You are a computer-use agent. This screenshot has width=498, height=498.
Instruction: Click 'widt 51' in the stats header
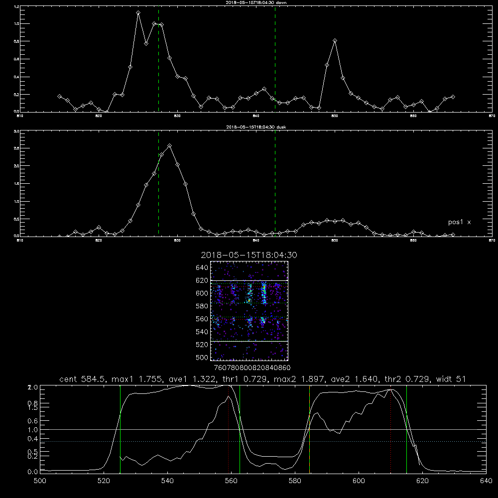(451, 379)
